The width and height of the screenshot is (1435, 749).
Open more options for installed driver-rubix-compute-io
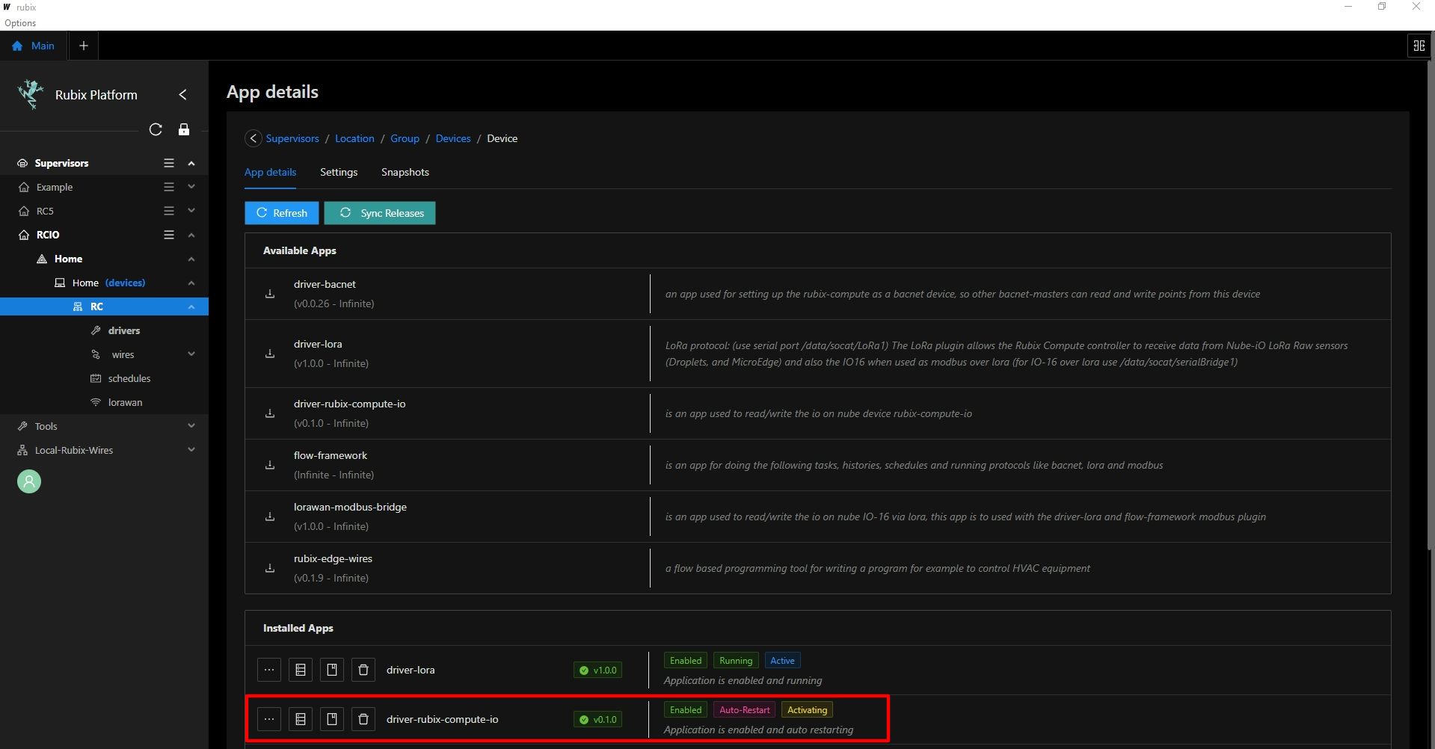tap(269, 719)
